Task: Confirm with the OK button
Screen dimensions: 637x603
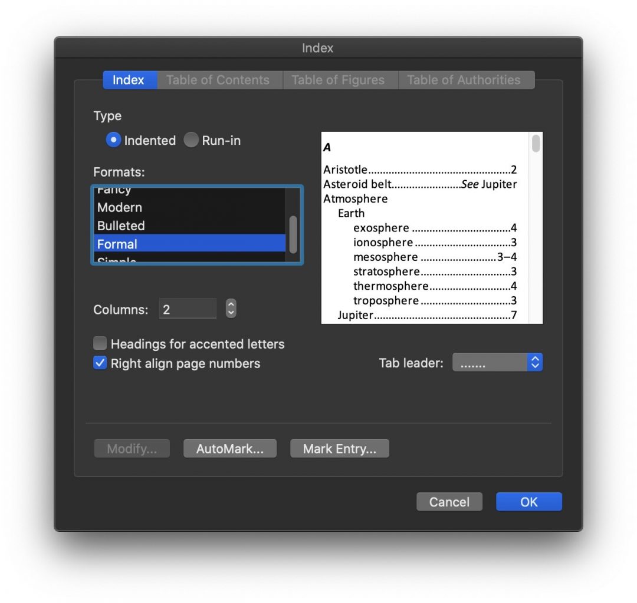Action: (528, 502)
